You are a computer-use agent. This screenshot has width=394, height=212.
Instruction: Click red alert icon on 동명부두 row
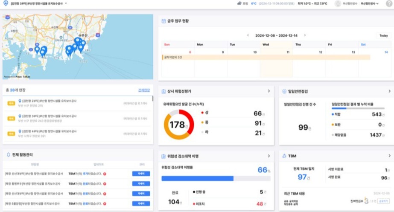[x=105, y=184]
